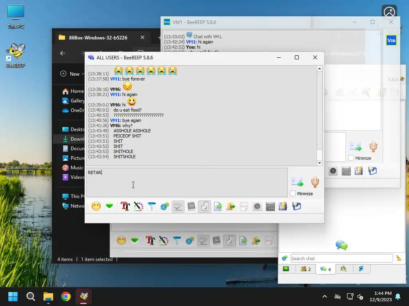Open Windows Start menu
This screenshot has width=409, height=306.
(x=13, y=296)
